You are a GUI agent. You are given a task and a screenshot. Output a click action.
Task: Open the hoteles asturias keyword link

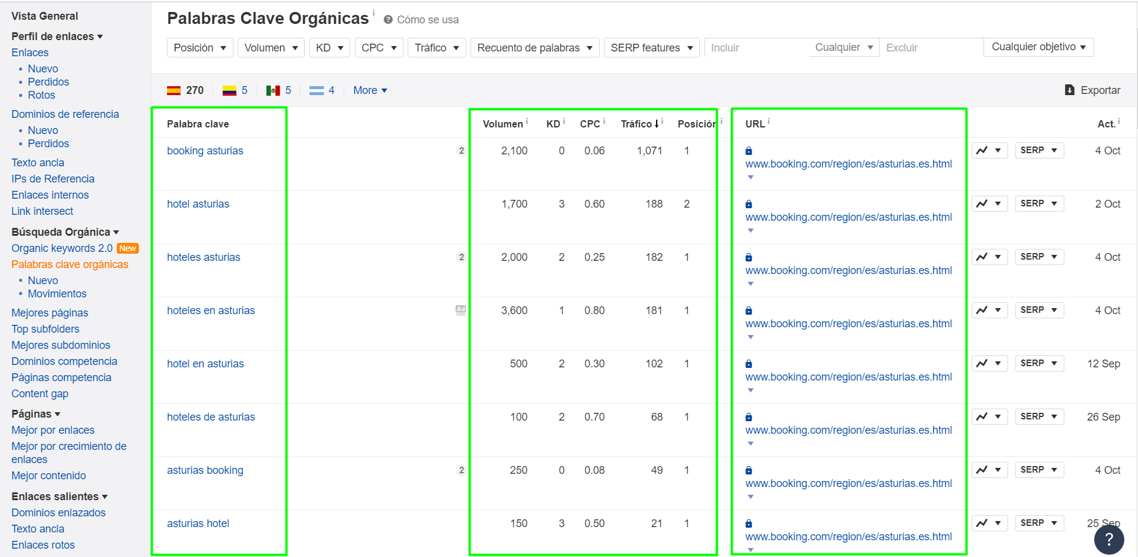[x=204, y=257]
